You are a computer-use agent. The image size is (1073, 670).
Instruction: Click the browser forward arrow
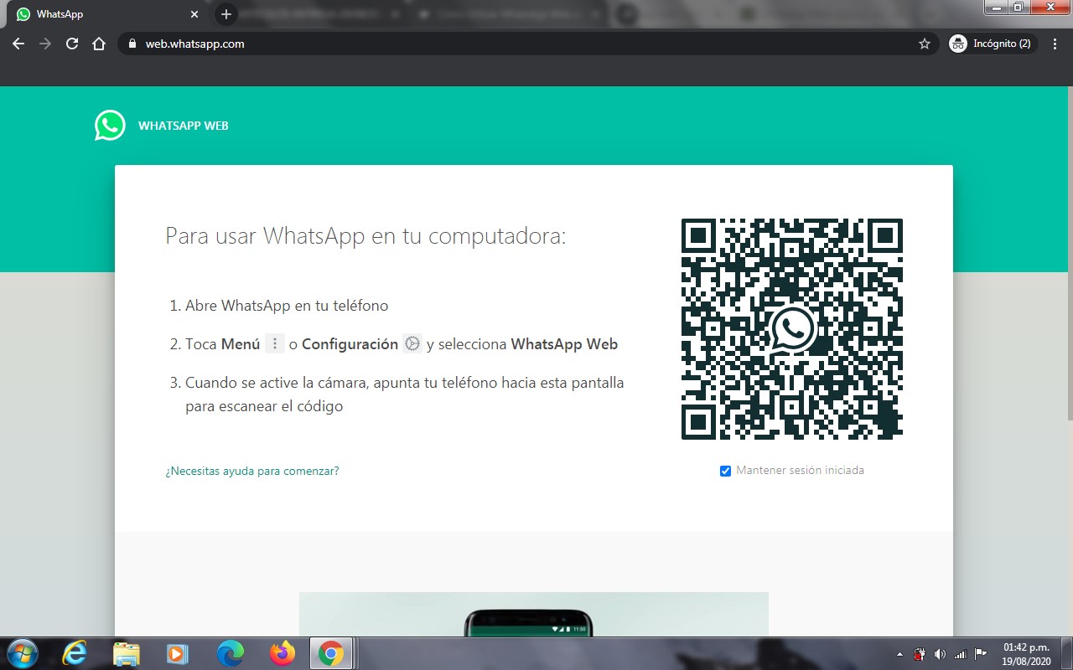(45, 44)
